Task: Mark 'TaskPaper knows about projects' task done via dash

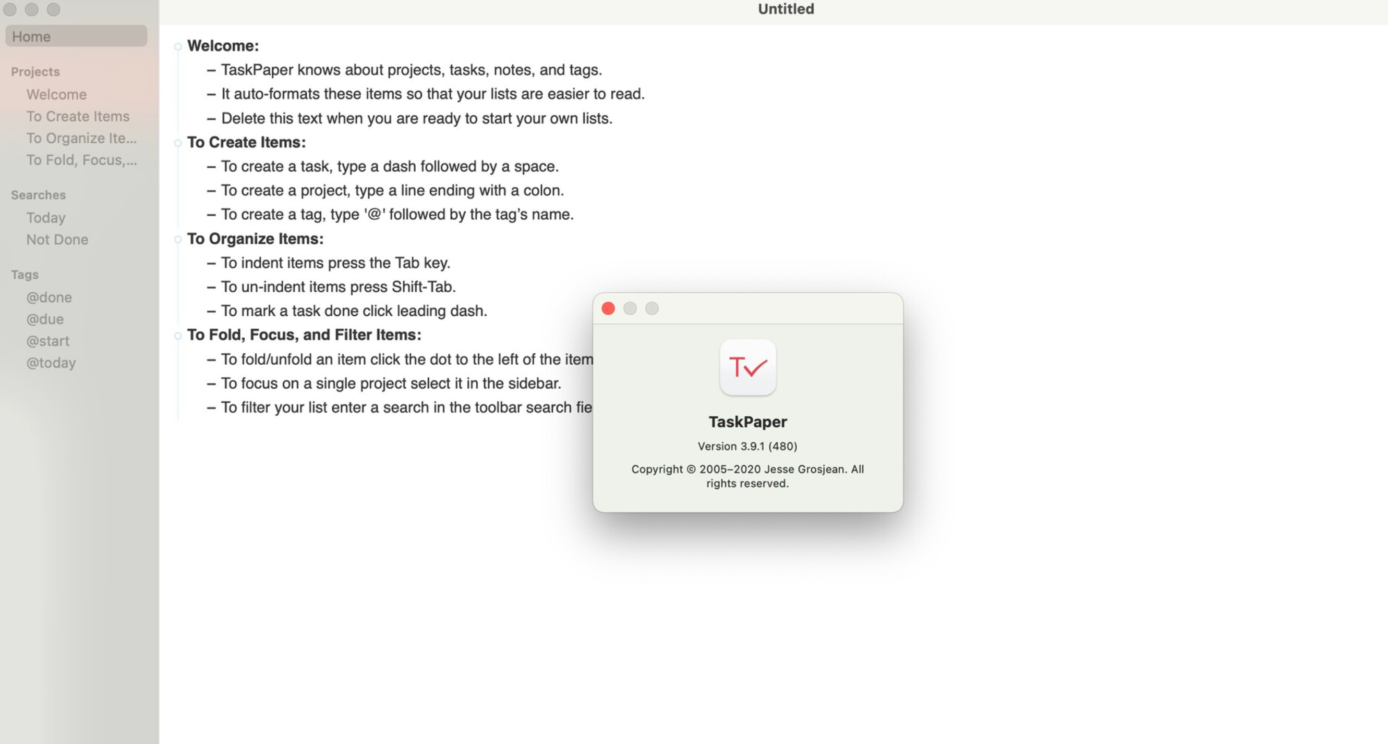Action: [x=211, y=70]
